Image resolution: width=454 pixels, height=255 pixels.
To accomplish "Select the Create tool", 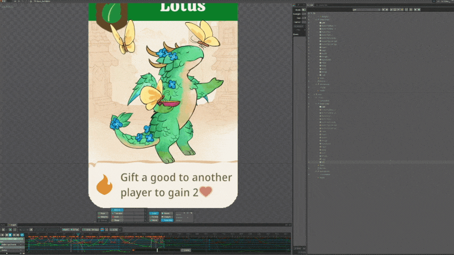I will click(x=103, y=220).
